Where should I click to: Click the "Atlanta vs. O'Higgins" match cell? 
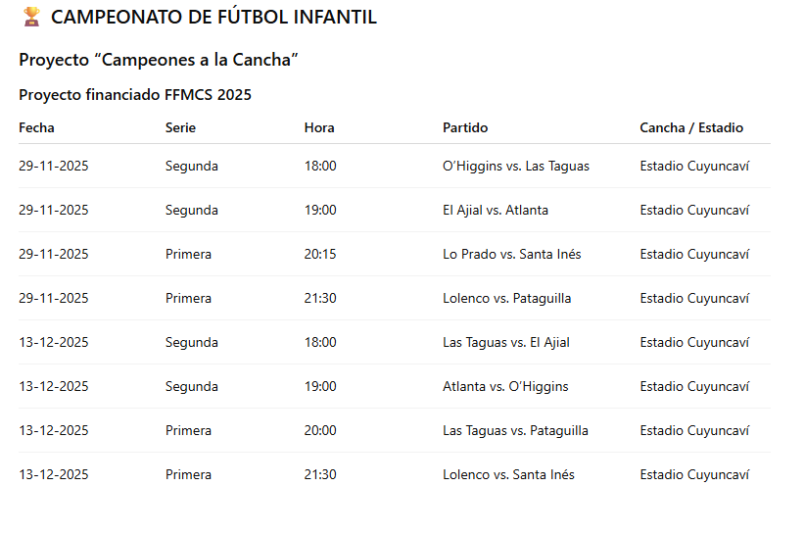tap(505, 386)
